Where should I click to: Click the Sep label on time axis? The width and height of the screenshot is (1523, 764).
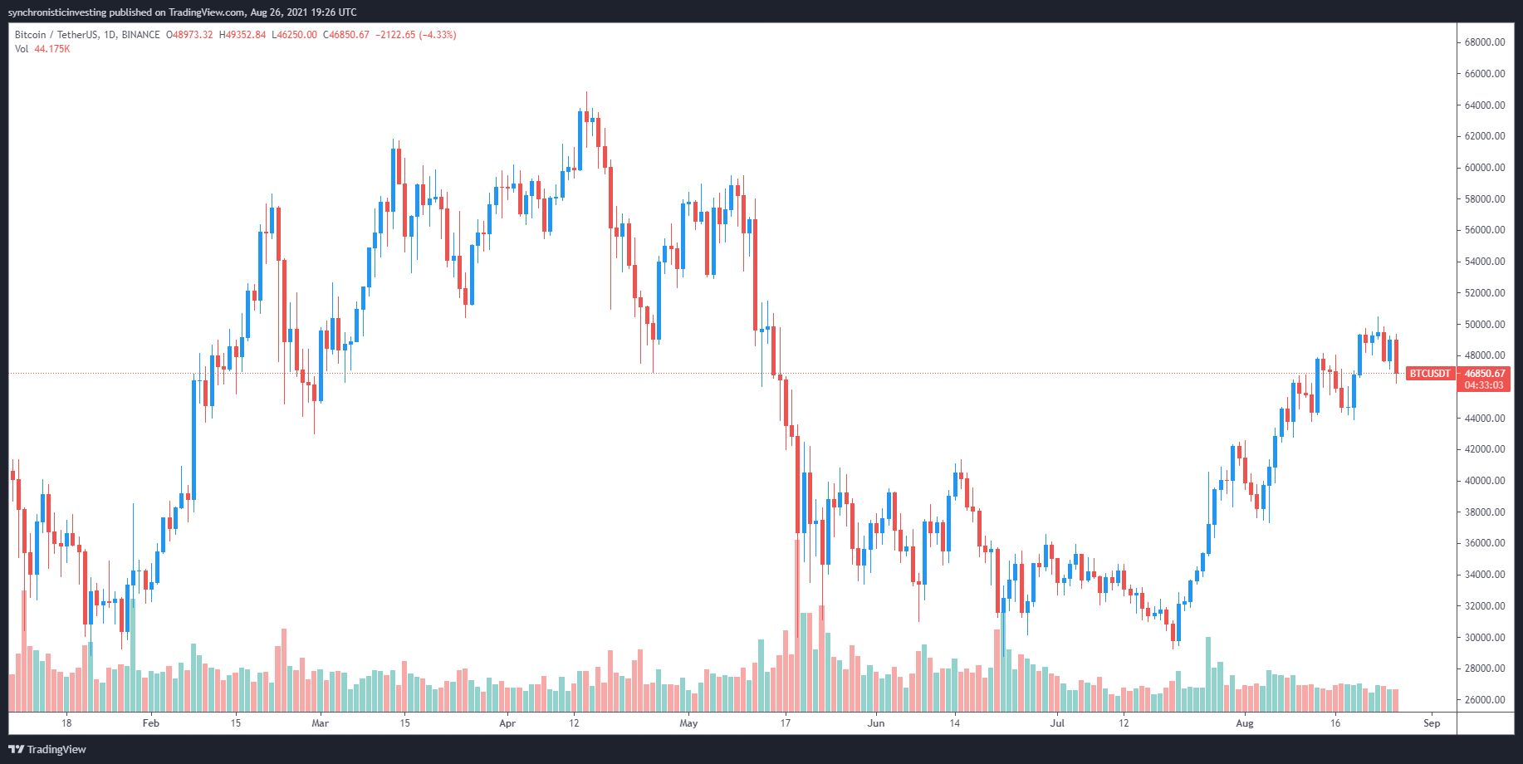coord(1432,723)
